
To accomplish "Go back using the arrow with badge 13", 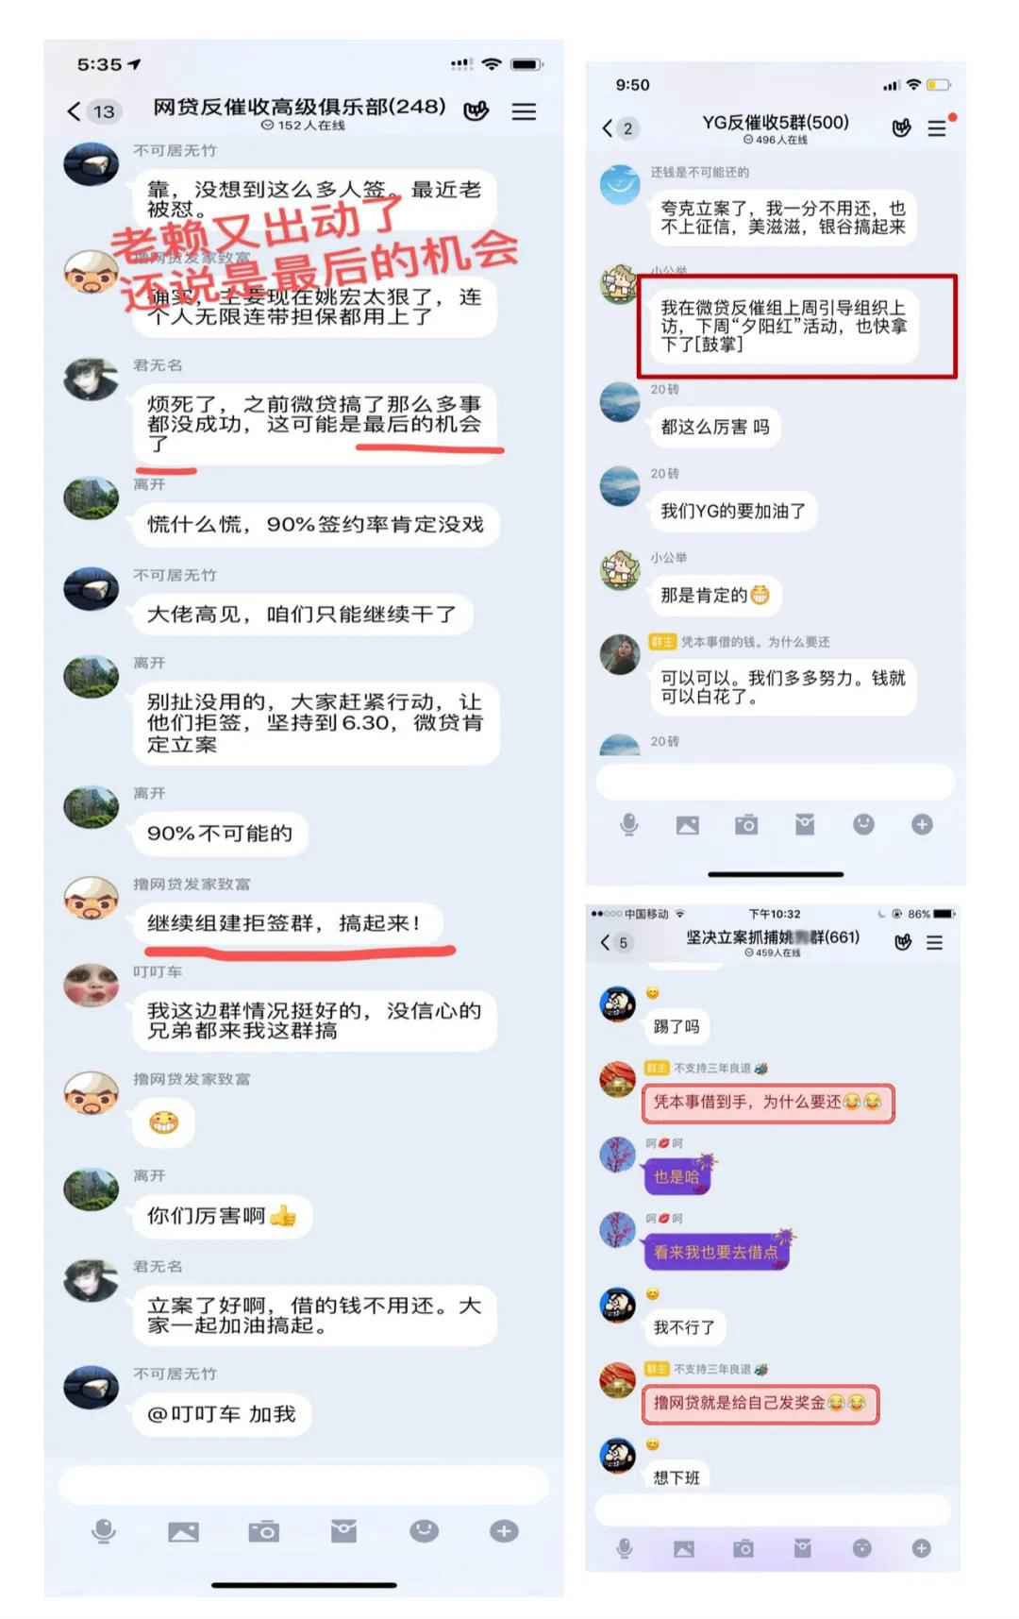I will pyautogui.click(x=91, y=111).
